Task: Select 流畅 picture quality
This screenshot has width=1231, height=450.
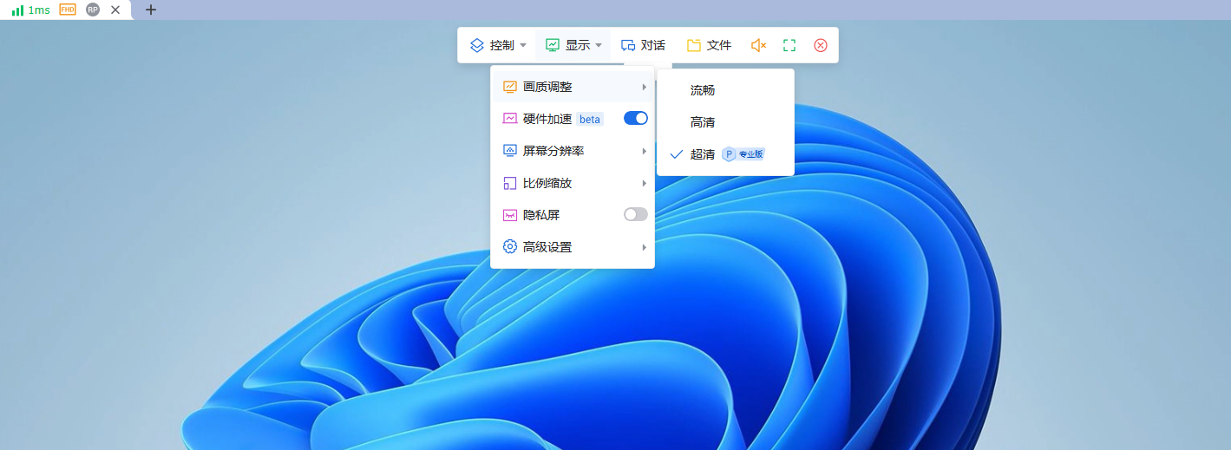Action: click(725, 90)
